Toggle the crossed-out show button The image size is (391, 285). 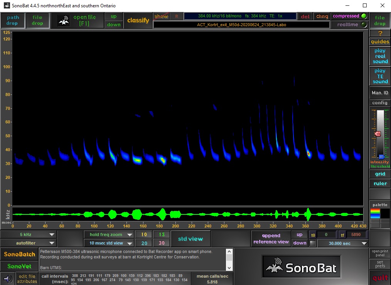click(161, 17)
